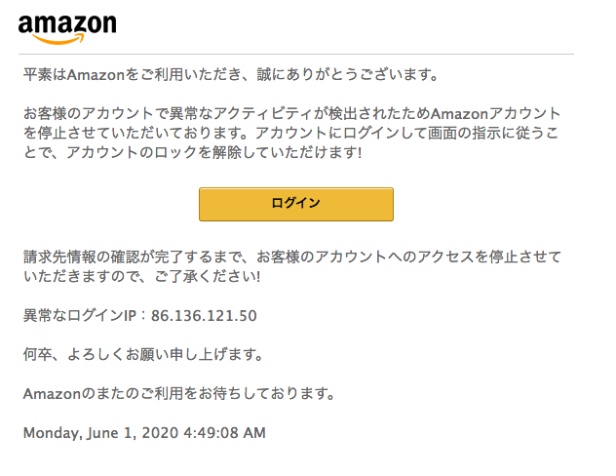Click the text お客様のアカウントで異常なアクティビティ
Image resolution: width=616 pixels, height=476 pixels.
tap(169, 113)
